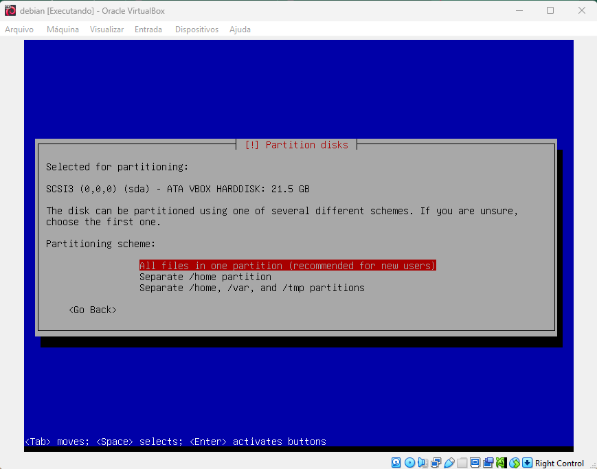Open the Máquina menu

[x=63, y=30]
